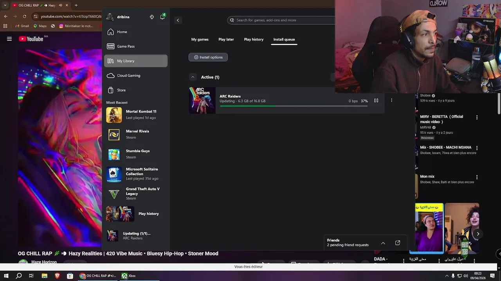Go to Home in Xbox sidebar
The height and width of the screenshot is (281, 501).
click(x=136, y=32)
